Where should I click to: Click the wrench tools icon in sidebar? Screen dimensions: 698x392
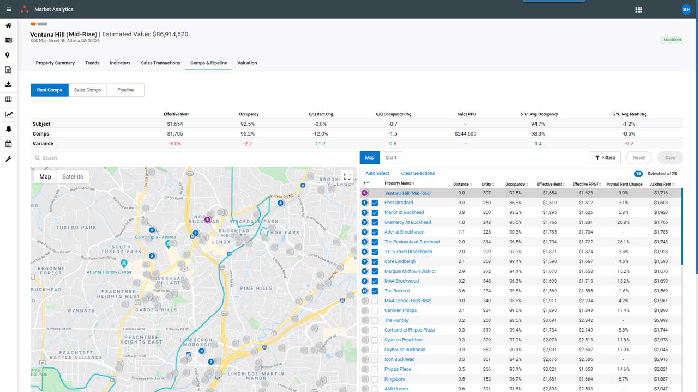[x=8, y=159]
